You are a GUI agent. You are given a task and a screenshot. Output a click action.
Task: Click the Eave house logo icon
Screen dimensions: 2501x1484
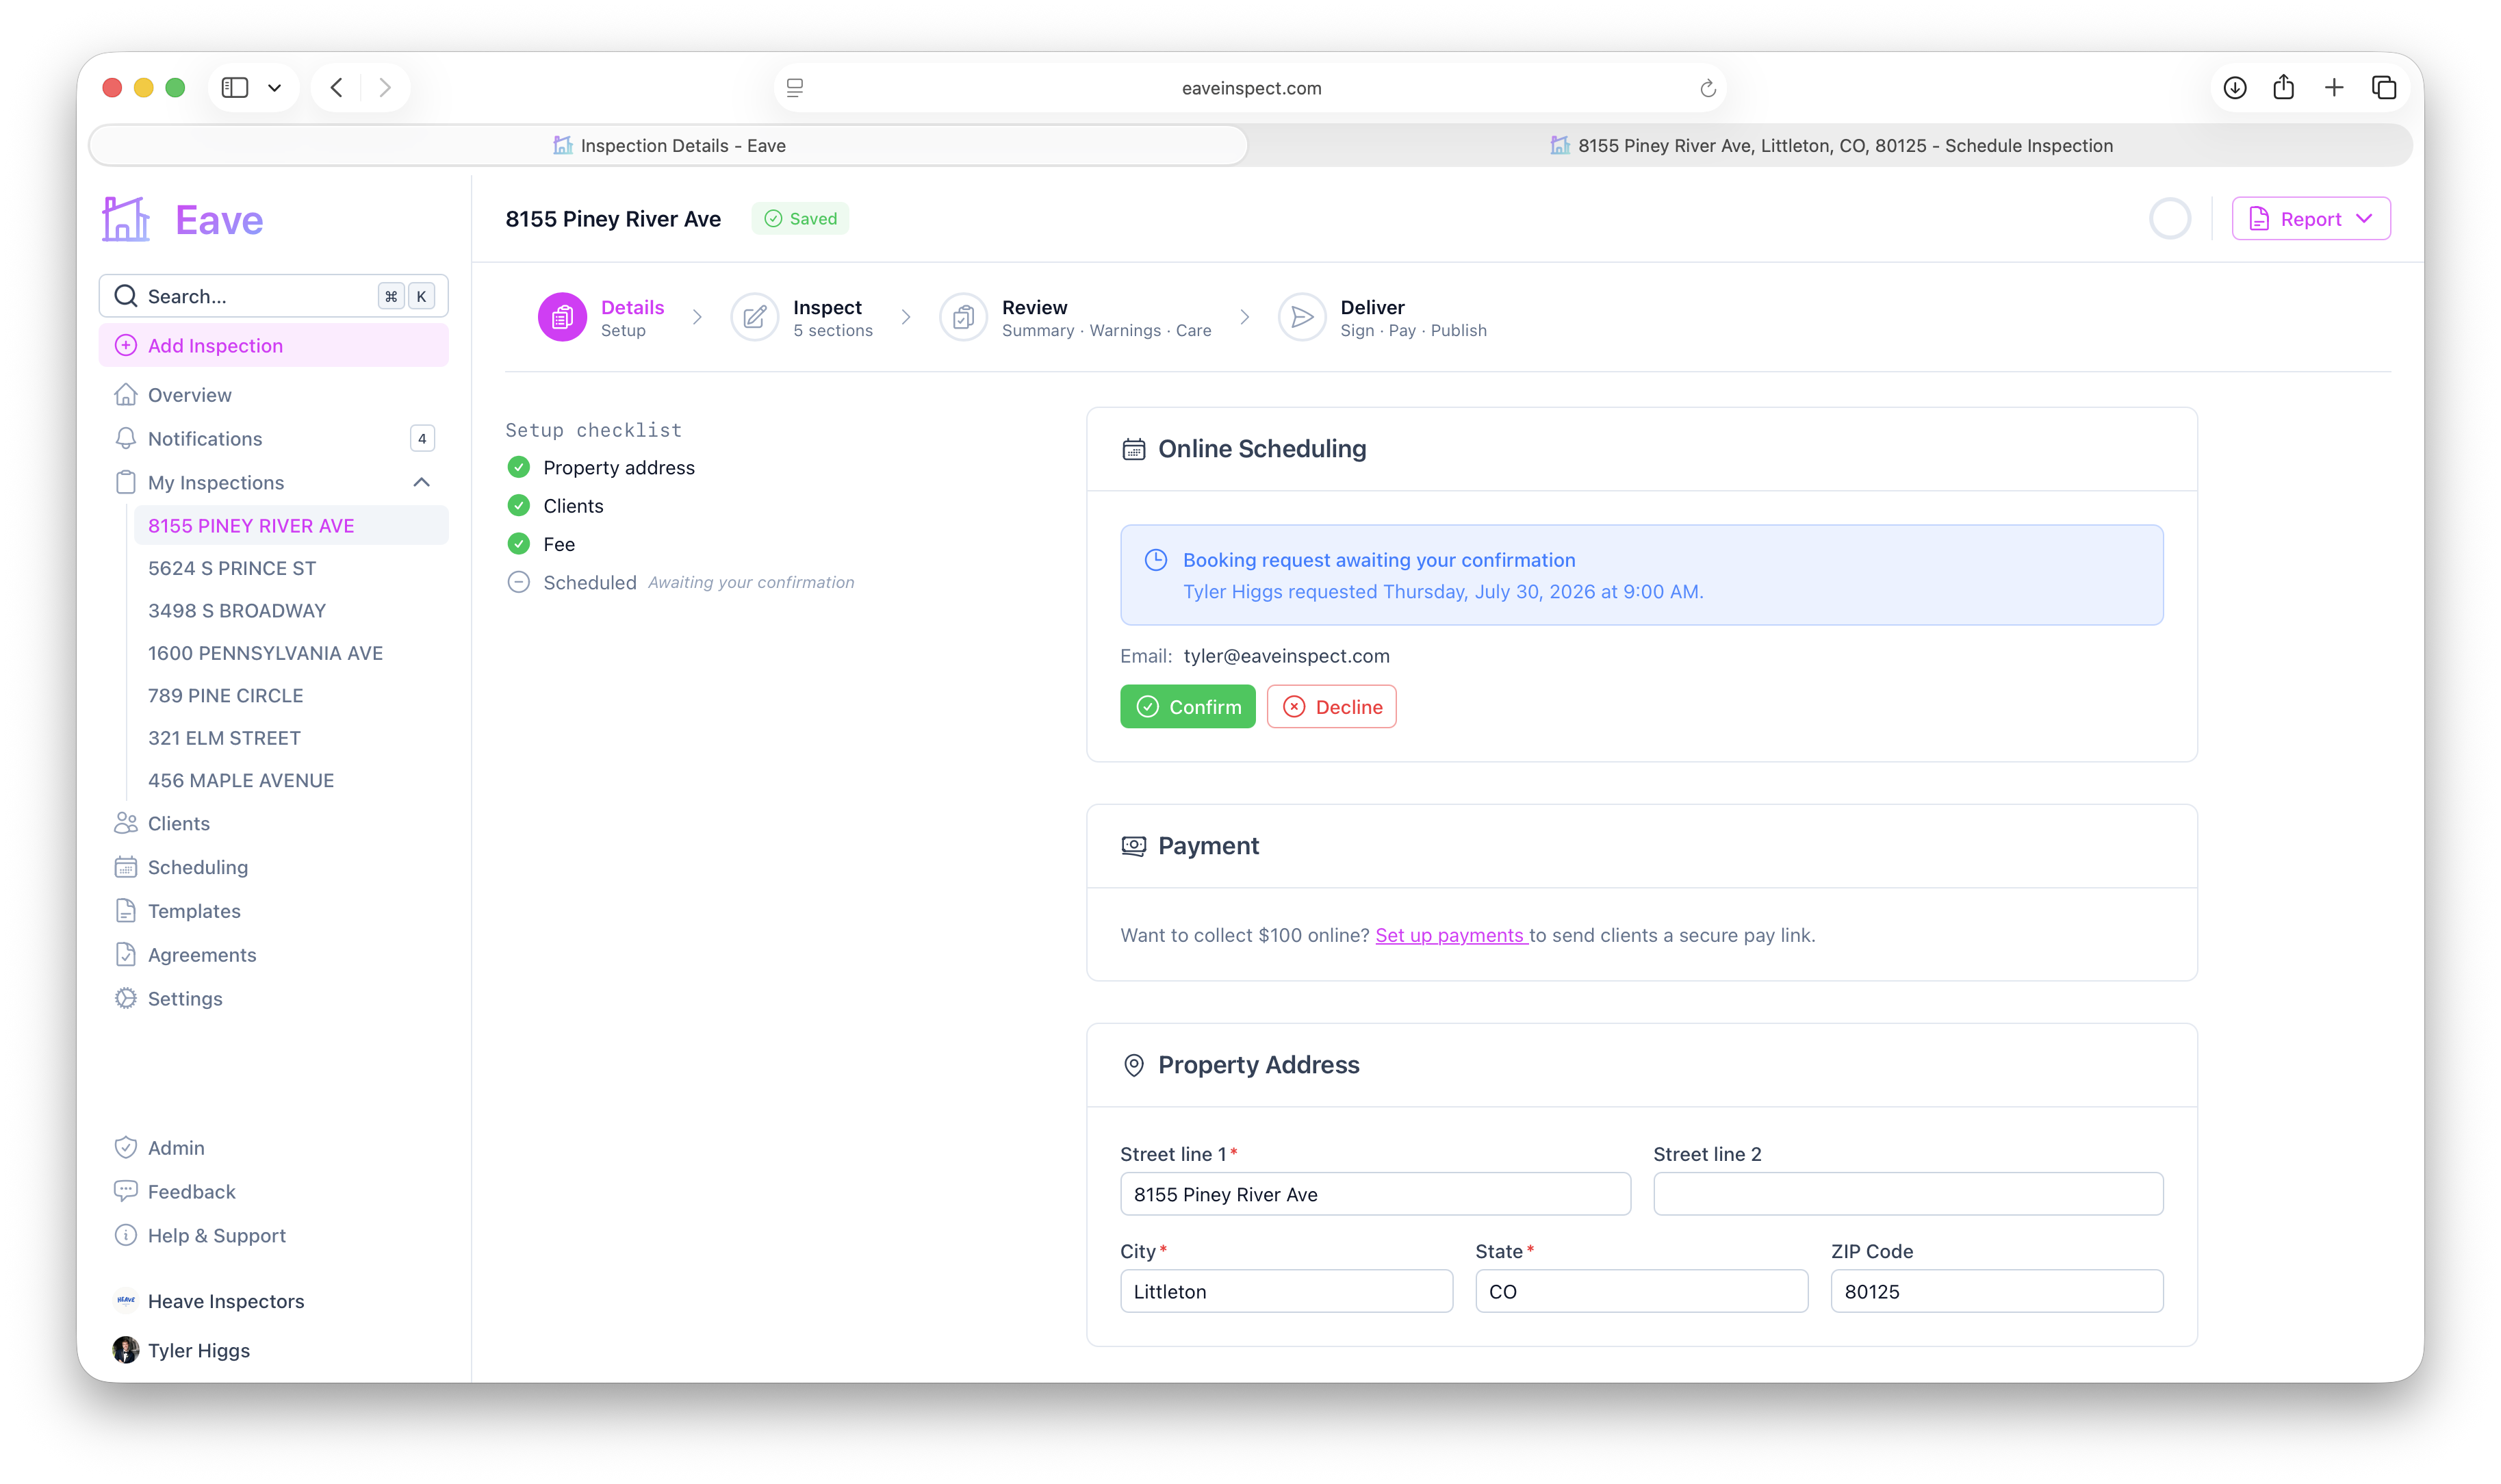pyautogui.click(x=126, y=219)
